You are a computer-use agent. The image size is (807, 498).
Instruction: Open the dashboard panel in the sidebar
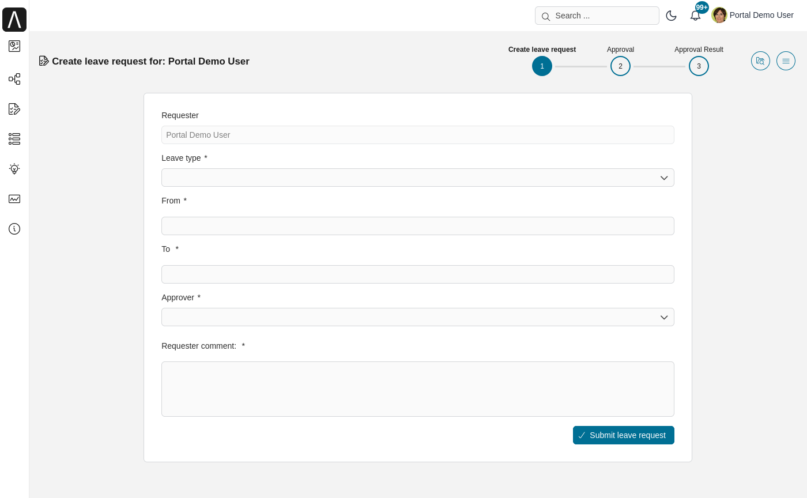[x=14, y=46]
